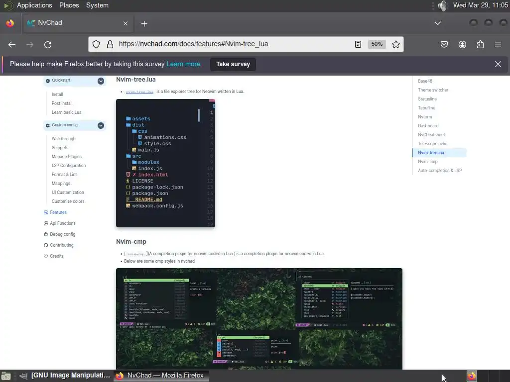The width and height of the screenshot is (510, 382).
Task: Dismiss the Firefox survey notification bar
Action: [x=498, y=64]
